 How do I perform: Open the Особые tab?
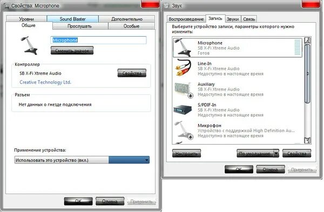pos(131,26)
